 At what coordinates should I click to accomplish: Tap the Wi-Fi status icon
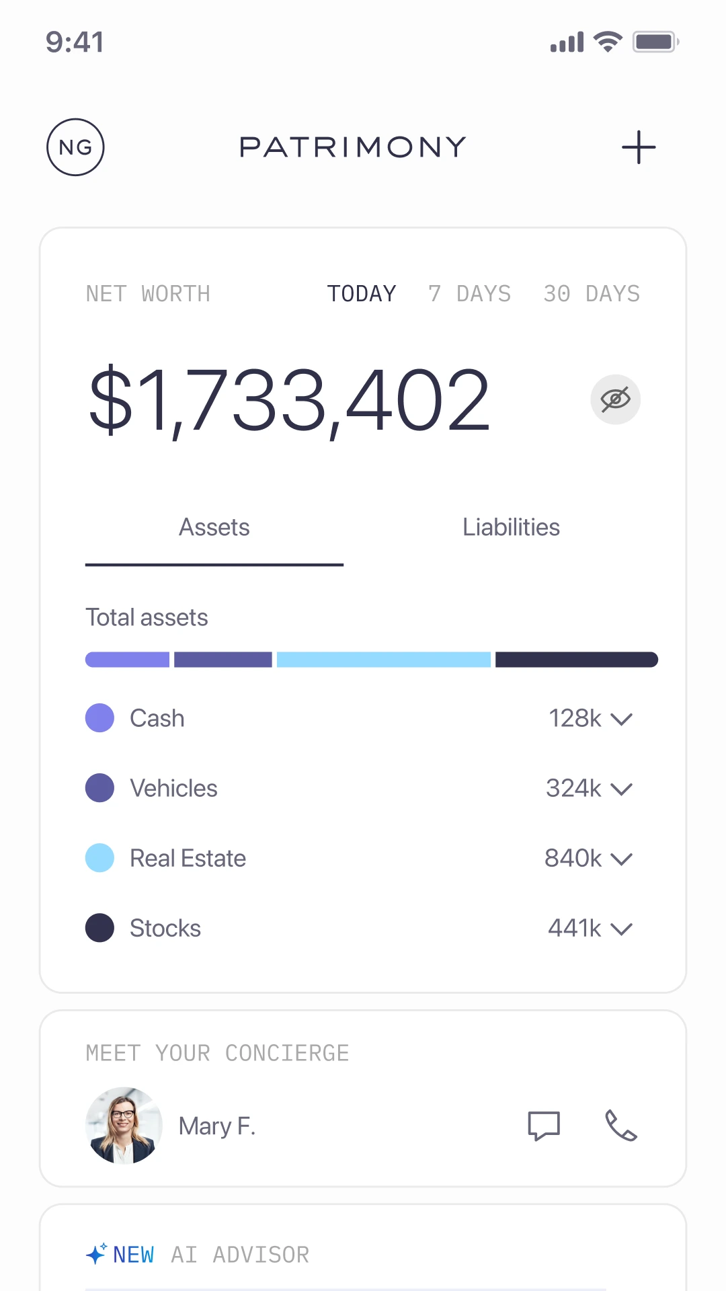click(x=608, y=42)
